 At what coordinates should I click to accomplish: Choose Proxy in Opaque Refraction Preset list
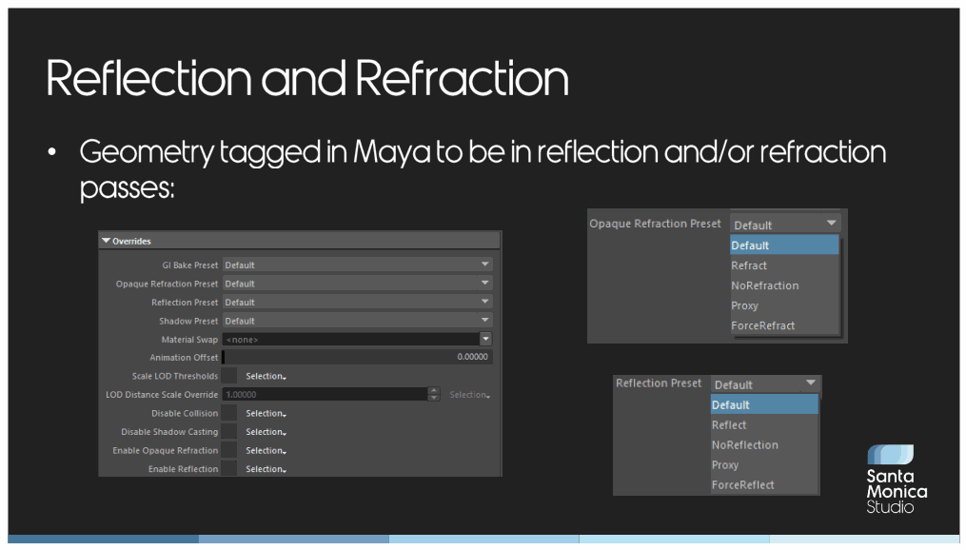click(784, 305)
